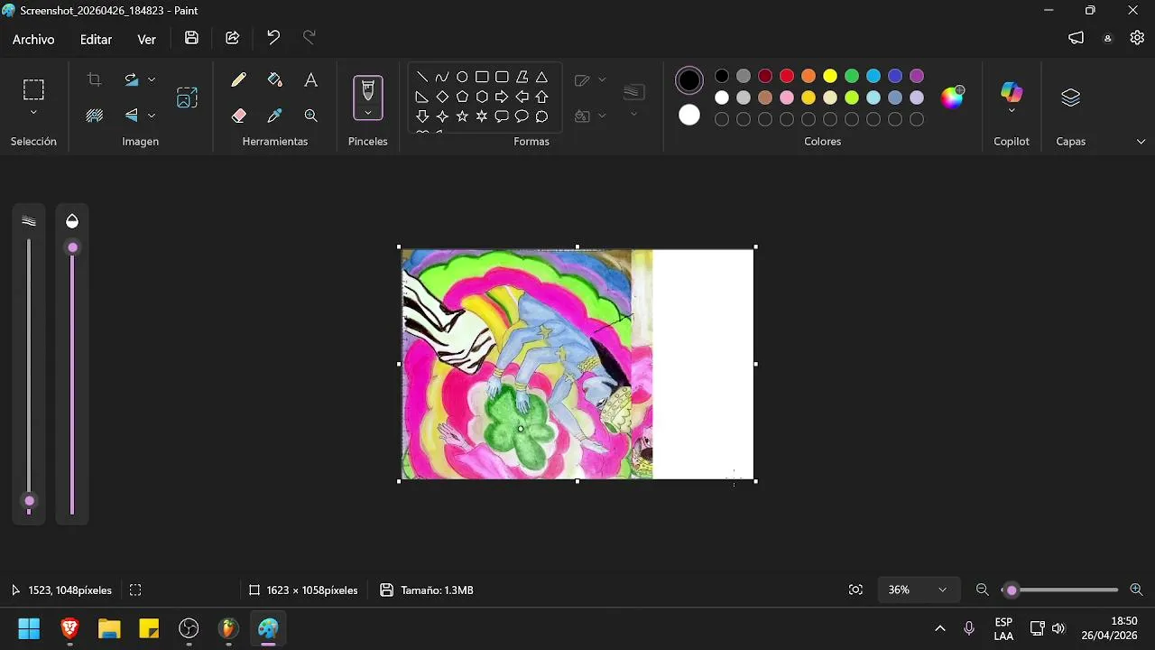
Task: Select the Pencil tool
Action: 238,79
